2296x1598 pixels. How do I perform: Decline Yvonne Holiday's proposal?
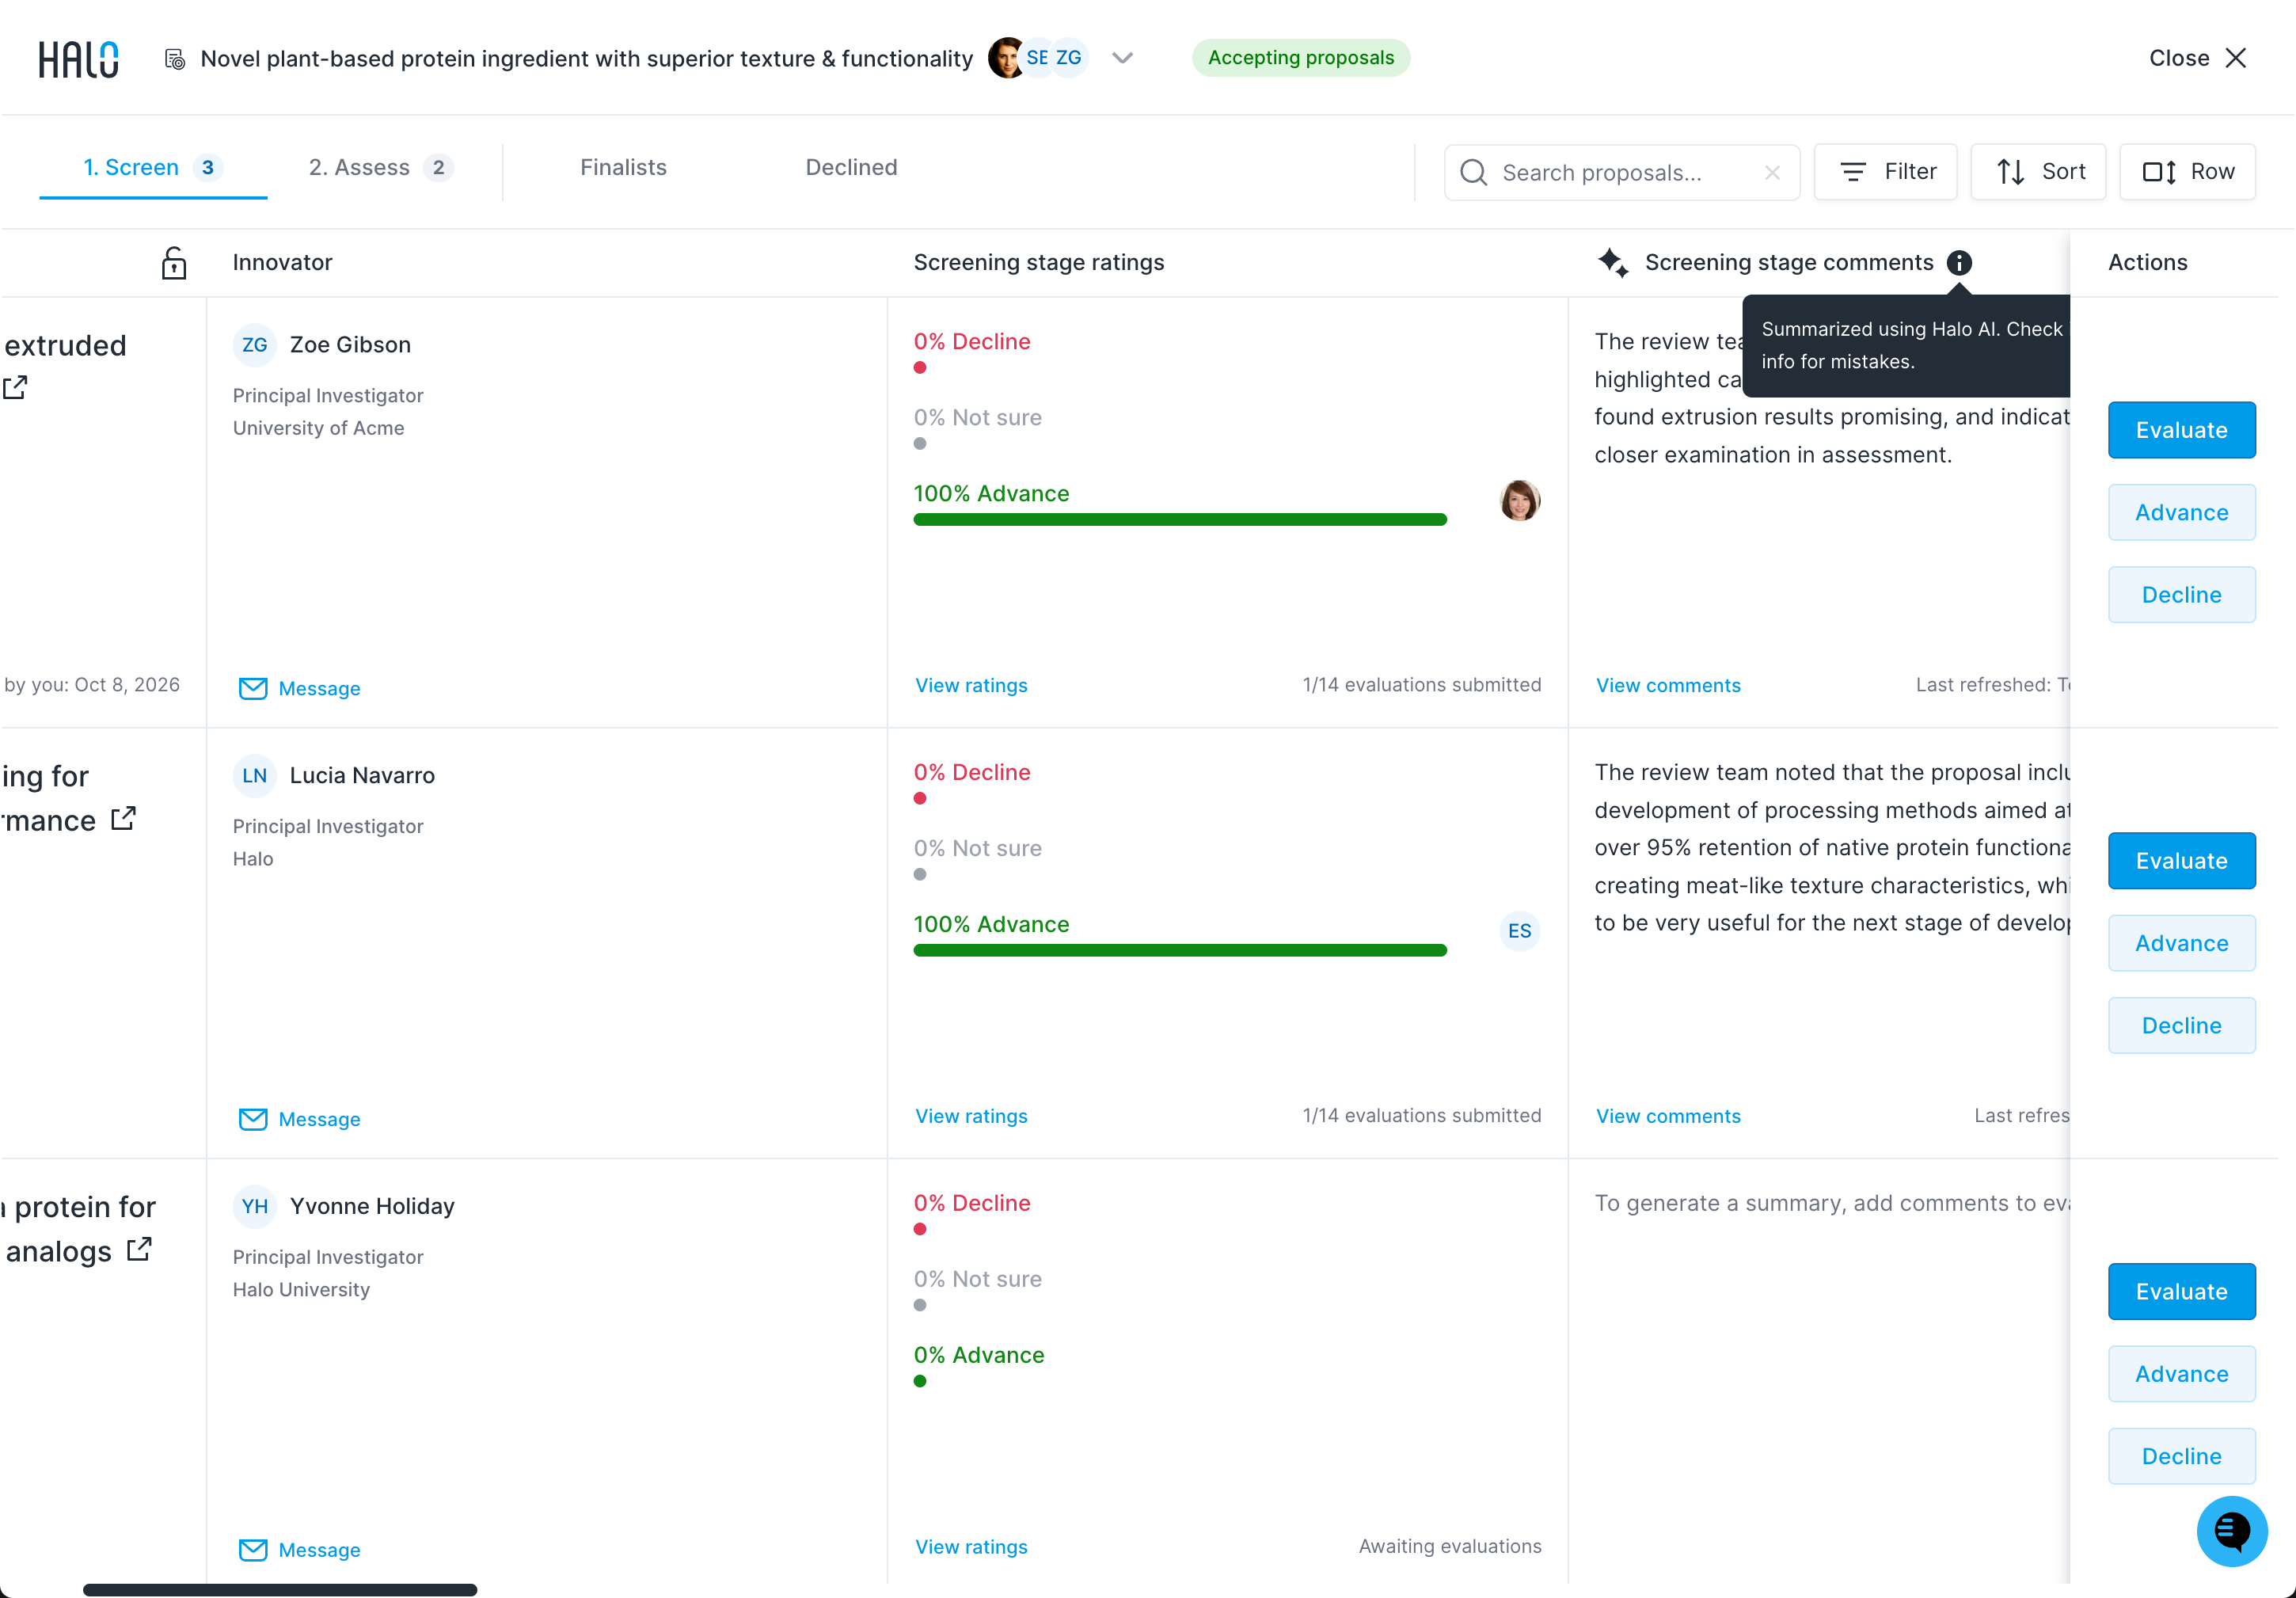pyautogui.click(x=2181, y=1456)
